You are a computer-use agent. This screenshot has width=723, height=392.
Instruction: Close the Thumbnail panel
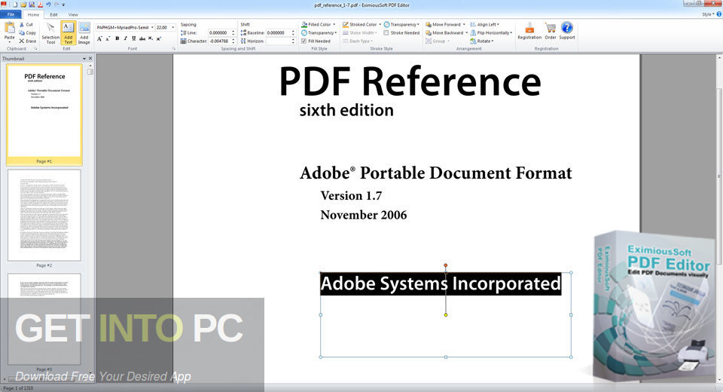pyautogui.click(x=90, y=59)
